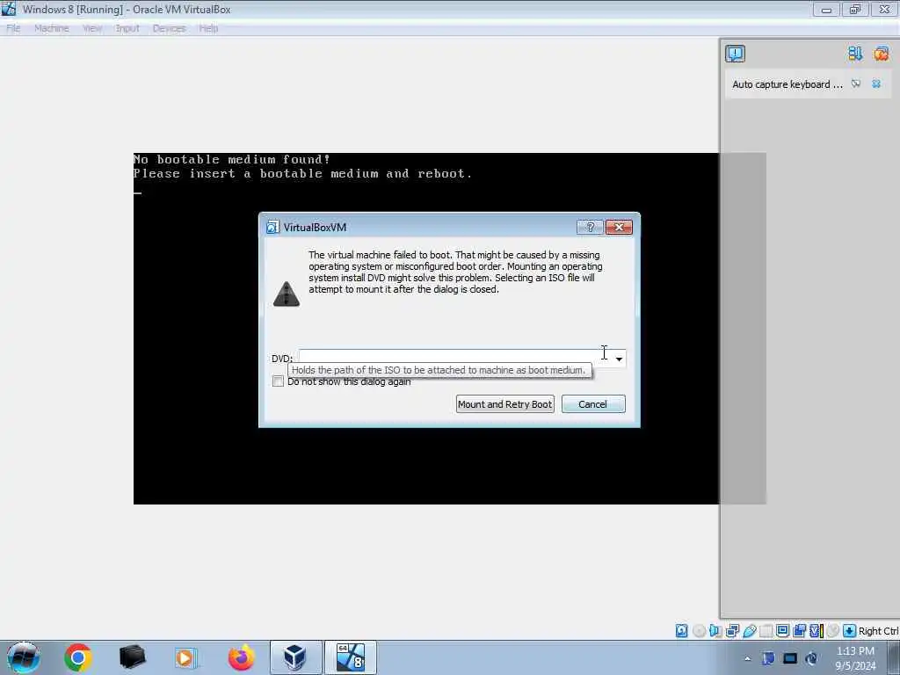
Task: Click the network adapters status bar icon
Action: coord(732,631)
